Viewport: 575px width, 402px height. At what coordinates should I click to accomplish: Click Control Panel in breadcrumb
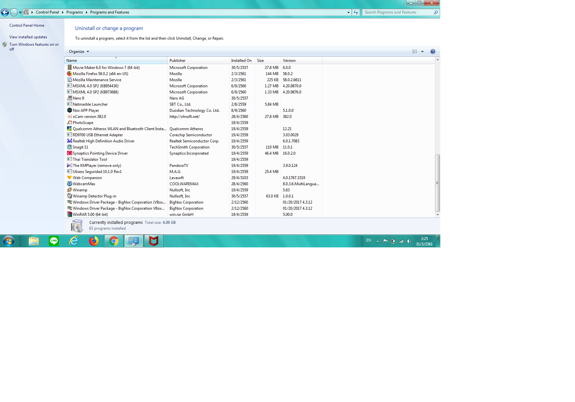(47, 12)
